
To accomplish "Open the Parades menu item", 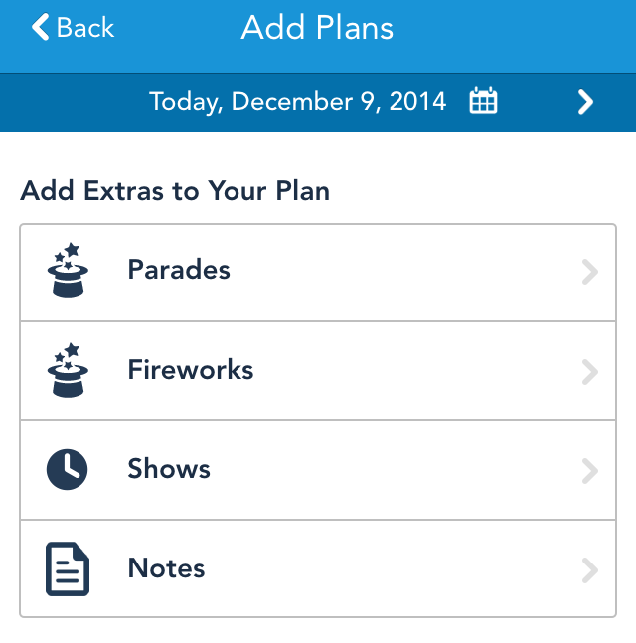I will point(179,270).
